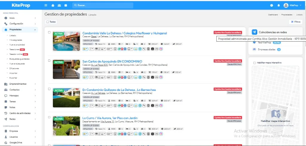Click key icon in Lo Curro Via Aurora row
Image resolution: width=306 pixels, height=146 pixels.
144,134
